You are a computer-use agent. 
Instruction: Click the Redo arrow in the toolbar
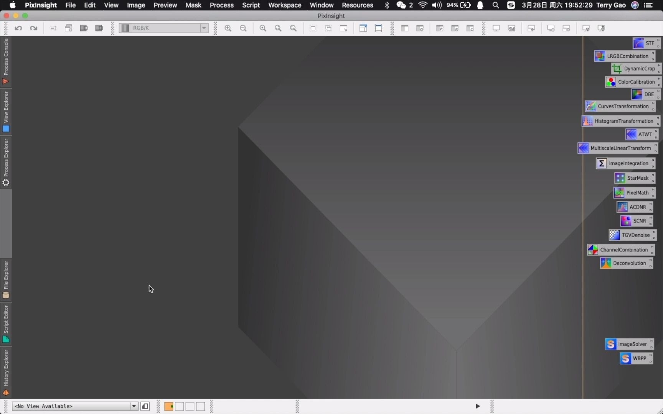[x=33, y=28]
